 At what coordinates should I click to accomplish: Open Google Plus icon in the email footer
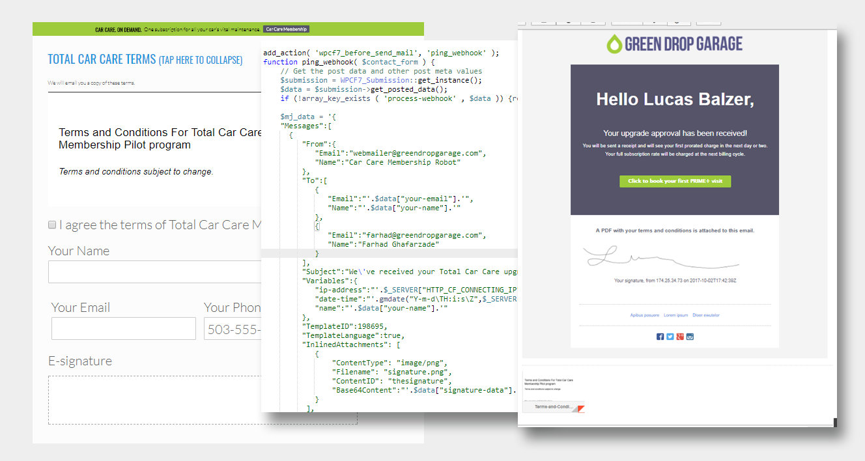tap(679, 337)
